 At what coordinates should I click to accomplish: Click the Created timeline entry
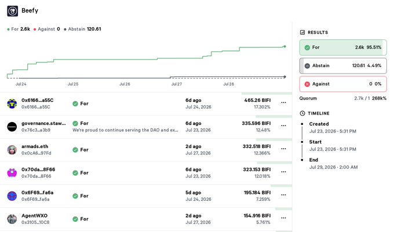(x=333, y=127)
